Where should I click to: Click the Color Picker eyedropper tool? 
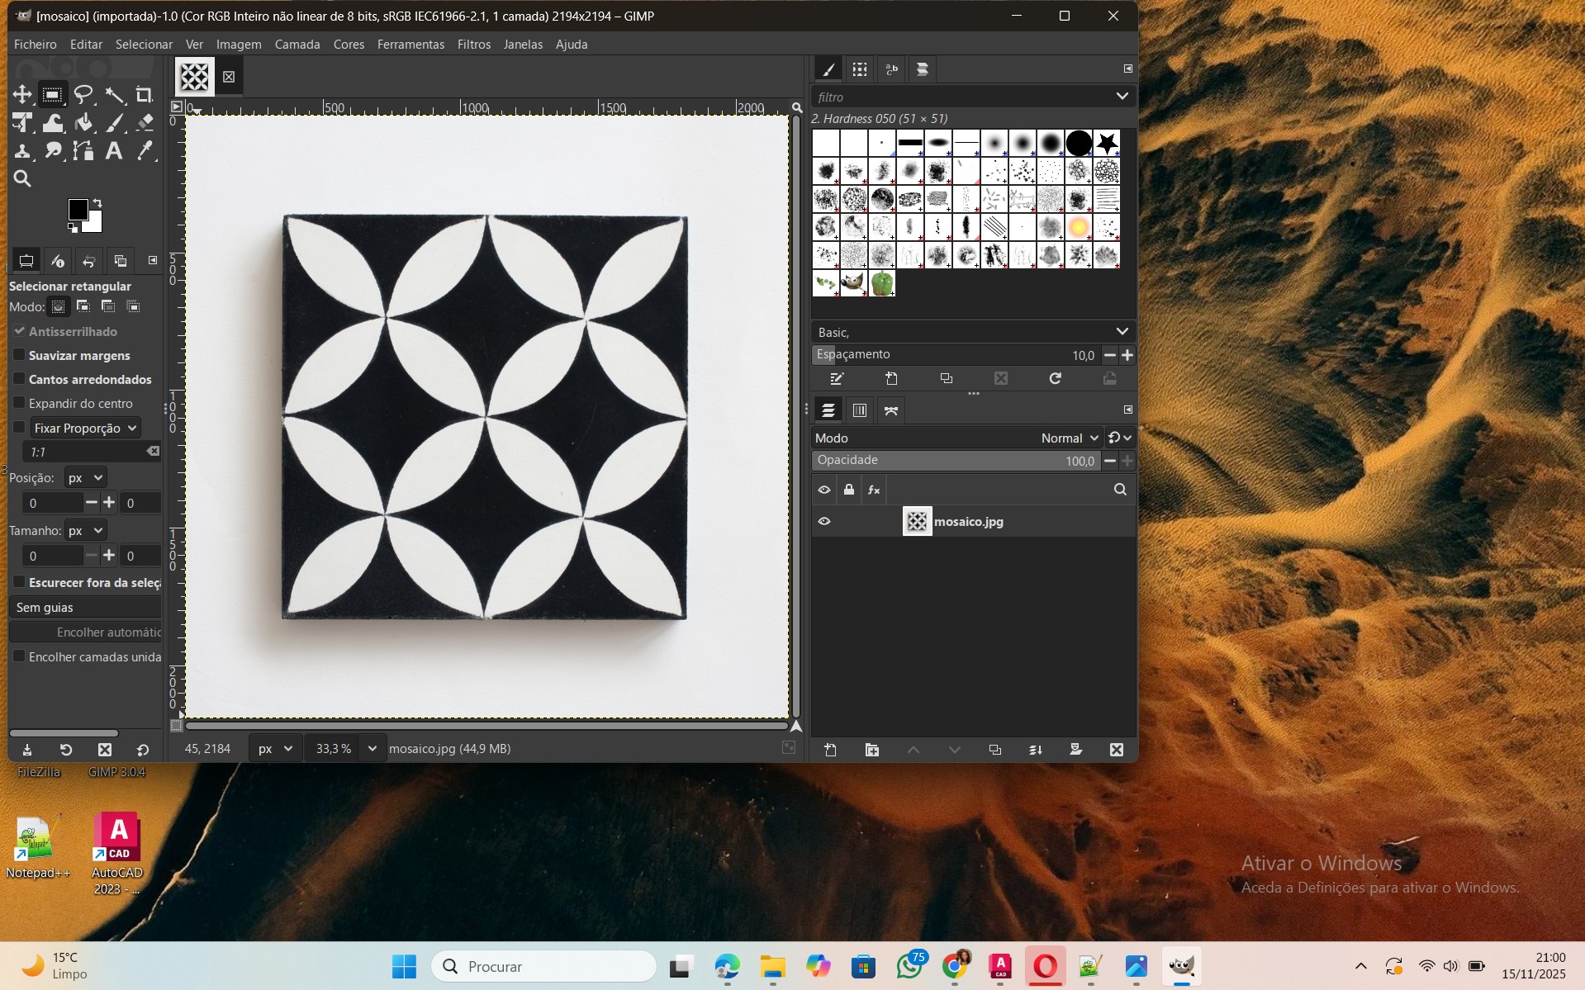[x=145, y=151]
